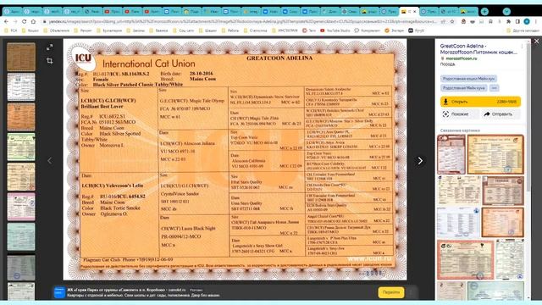Open the Законы bookmarks folder
The image size is (542, 305).
coord(135,30)
